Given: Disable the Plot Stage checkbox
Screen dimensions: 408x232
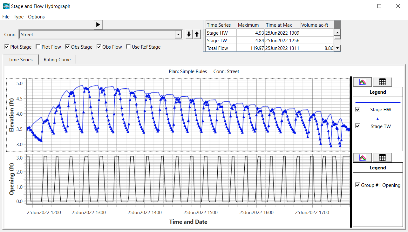Looking at the screenshot, I should point(7,47).
